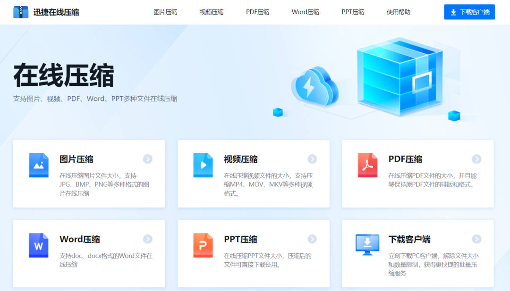Click the large 在线压缩 heading
This screenshot has width=510, height=291.
tap(64, 75)
